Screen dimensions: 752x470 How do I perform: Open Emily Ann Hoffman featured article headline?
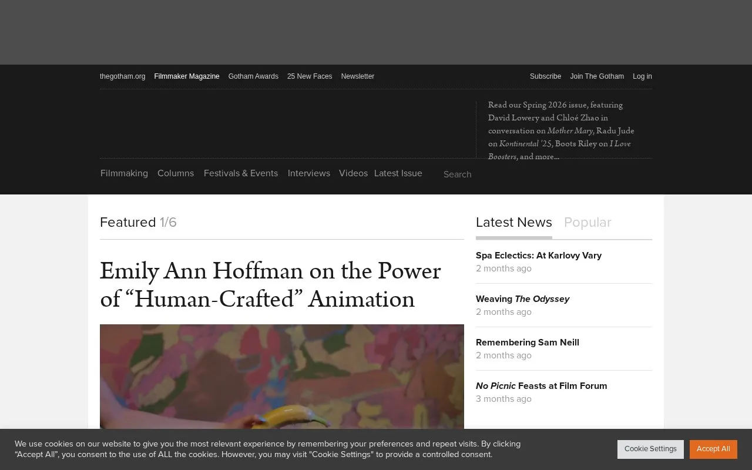tap(270, 285)
